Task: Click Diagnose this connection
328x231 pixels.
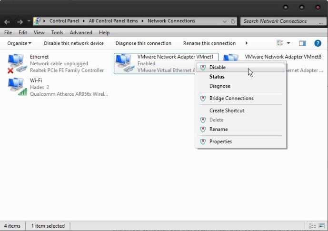Action: point(143,43)
